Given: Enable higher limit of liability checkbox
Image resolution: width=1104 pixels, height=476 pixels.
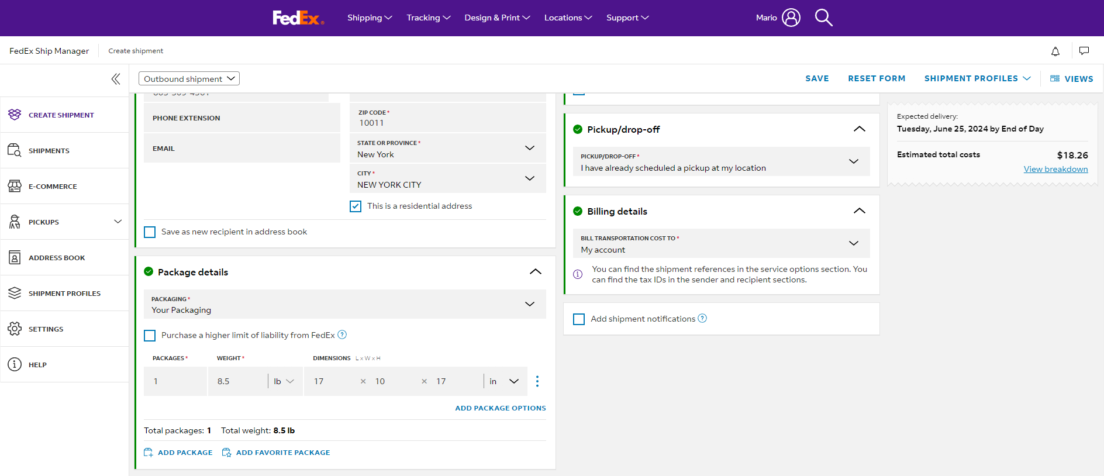Looking at the screenshot, I should [150, 336].
